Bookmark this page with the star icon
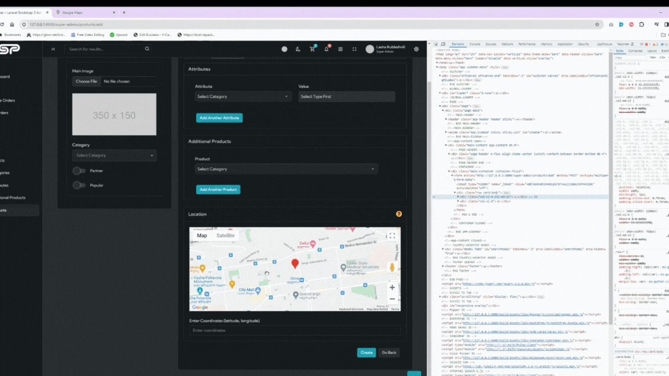 (597, 24)
